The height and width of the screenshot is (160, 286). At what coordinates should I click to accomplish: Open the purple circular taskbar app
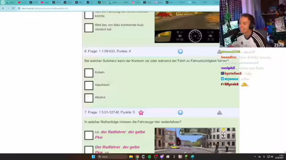[162, 157]
